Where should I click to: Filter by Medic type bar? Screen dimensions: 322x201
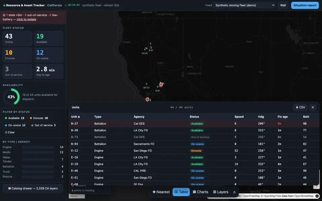[38, 152]
